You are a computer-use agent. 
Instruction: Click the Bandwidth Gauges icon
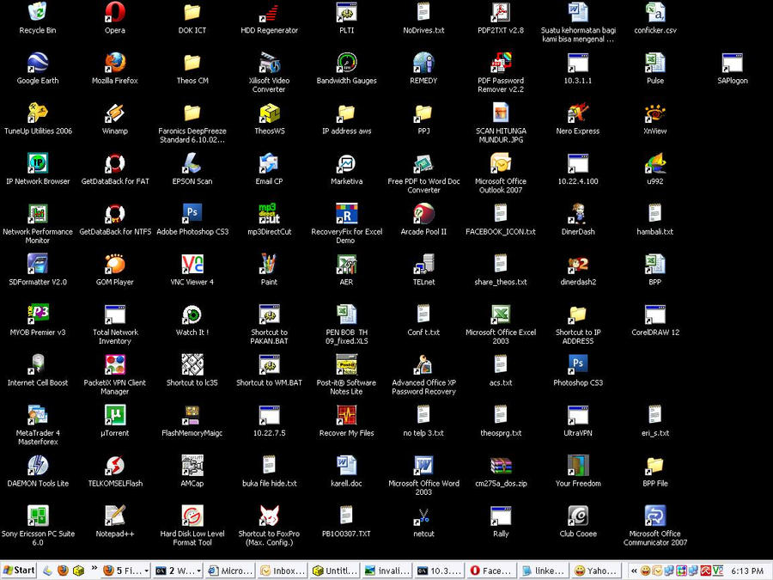pos(347,63)
